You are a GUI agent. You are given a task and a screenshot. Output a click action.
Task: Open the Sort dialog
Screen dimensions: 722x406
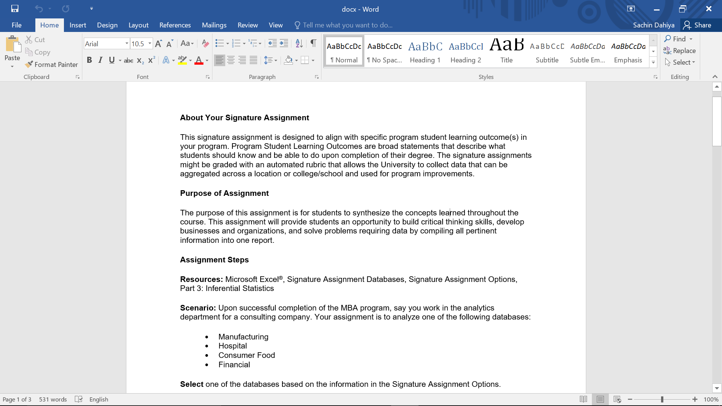(299, 43)
